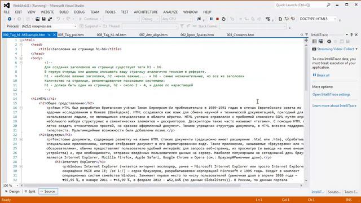Switch to Split view
361x203 pixels.
(30, 191)
